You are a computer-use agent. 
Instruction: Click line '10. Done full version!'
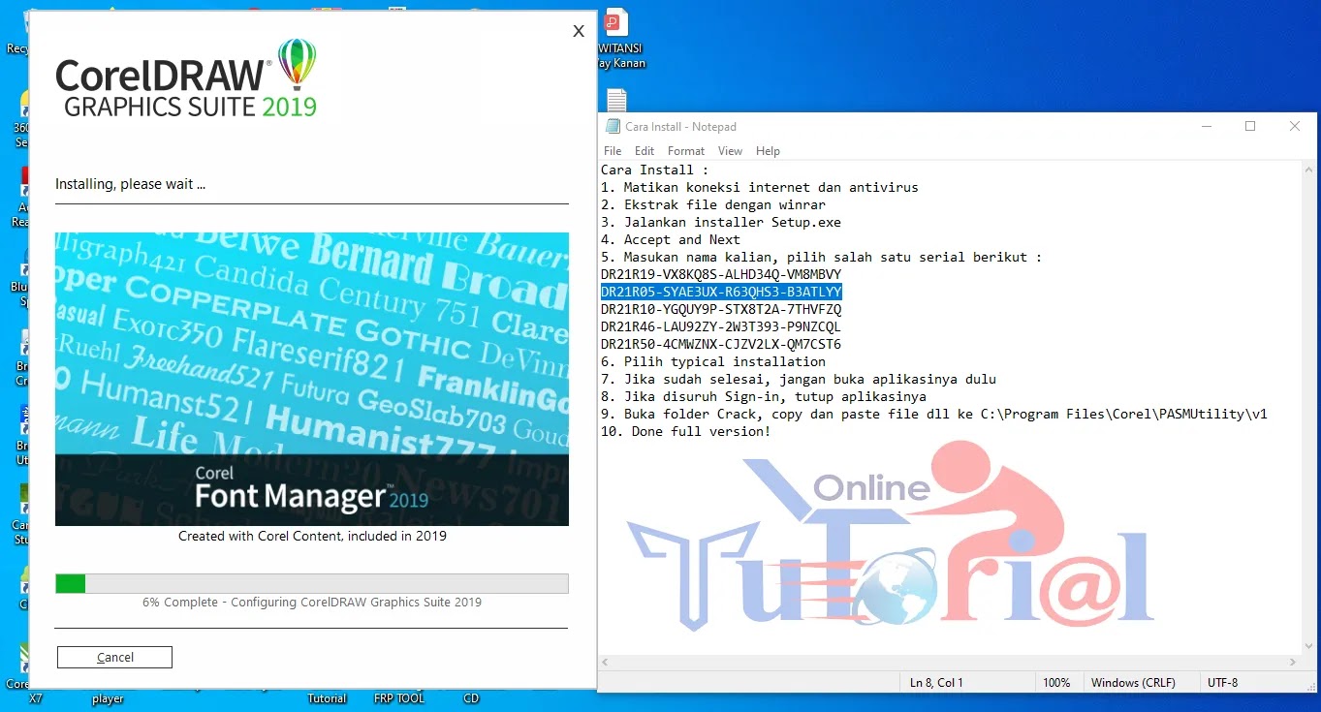point(686,431)
